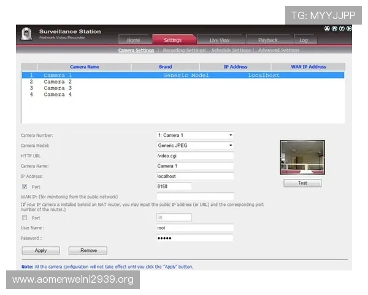Open the Playback tab
Image resolution: width=368 pixels, height=295 pixels.
tap(267, 40)
